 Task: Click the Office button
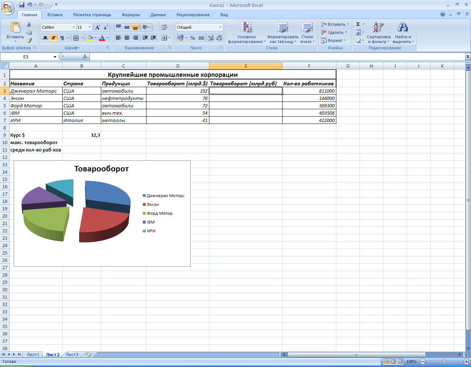(x=8, y=7)
